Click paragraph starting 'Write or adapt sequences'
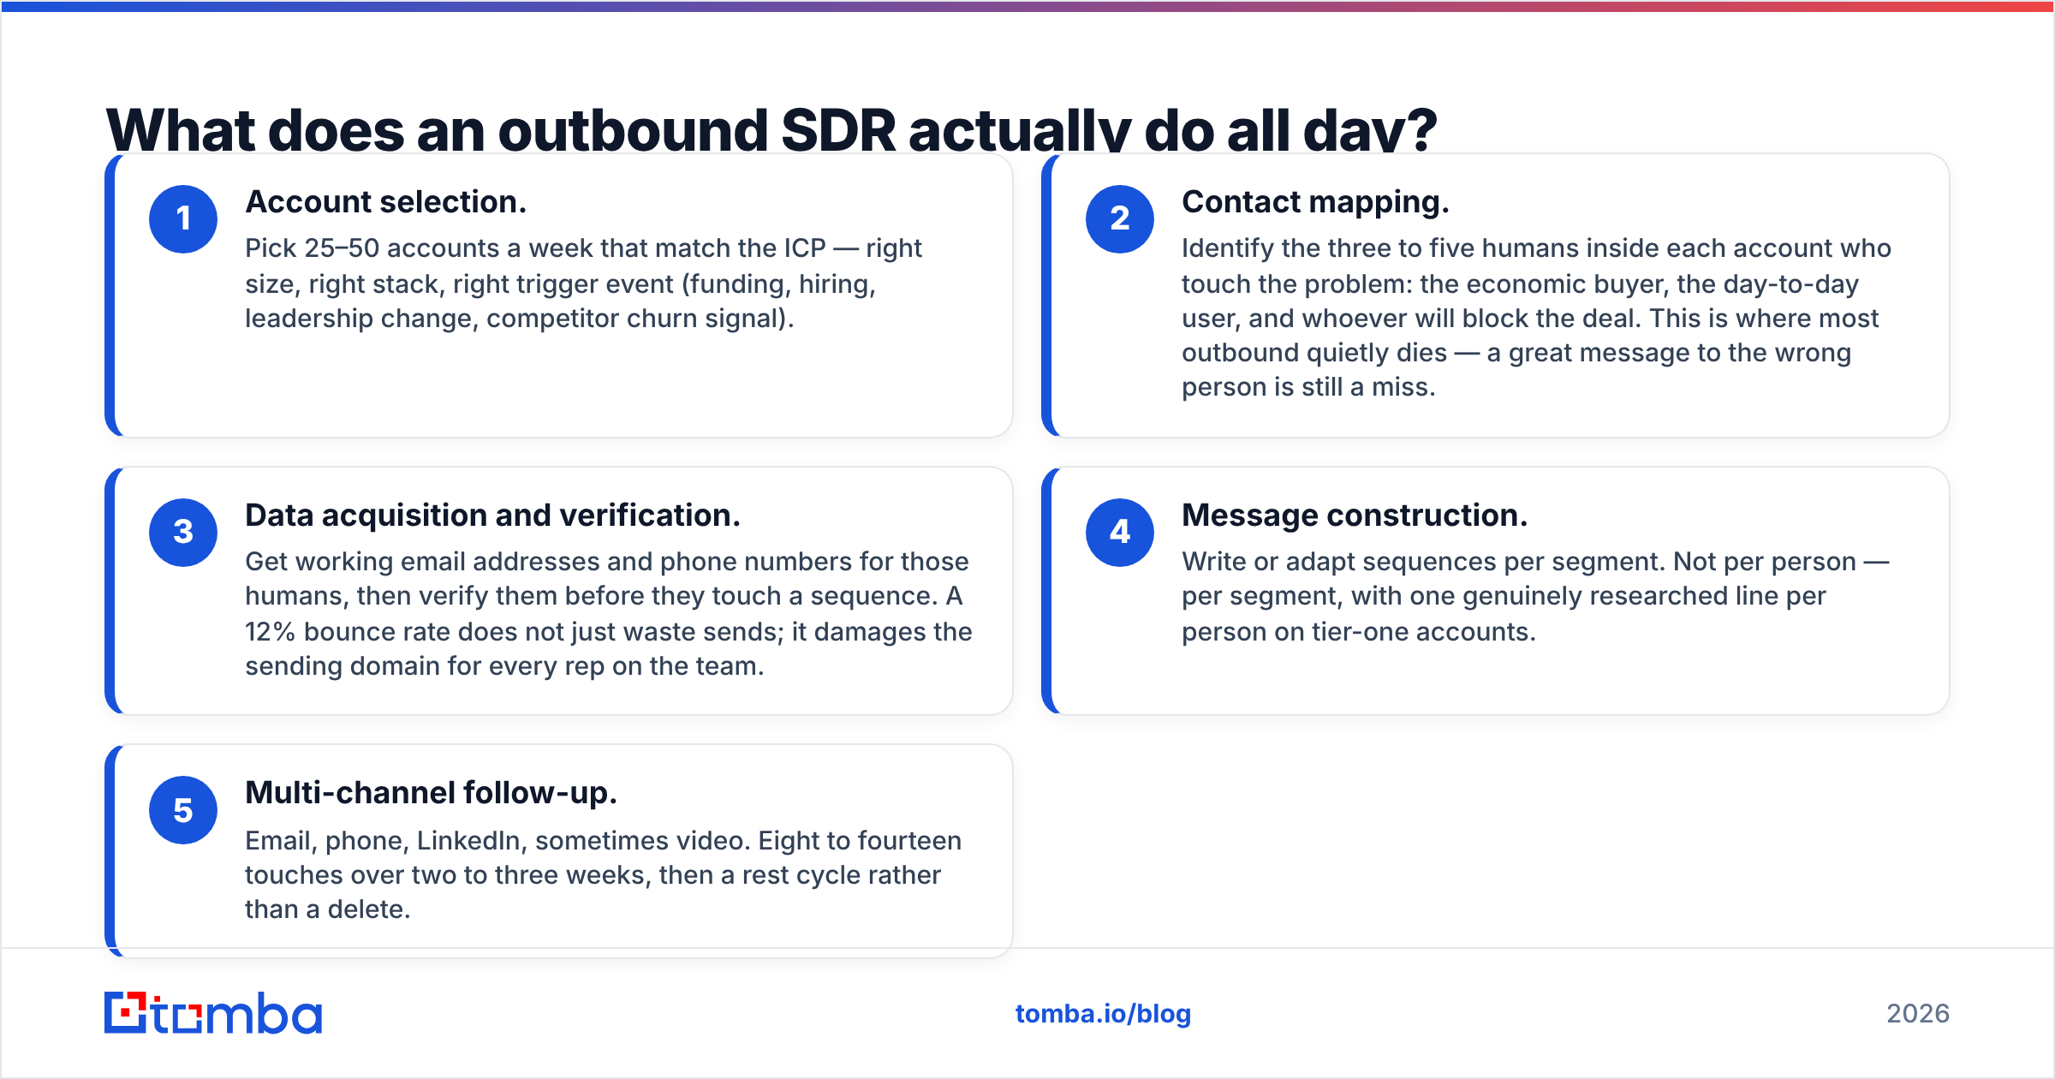The image size is (2055, 1079). pos(1536,597)
